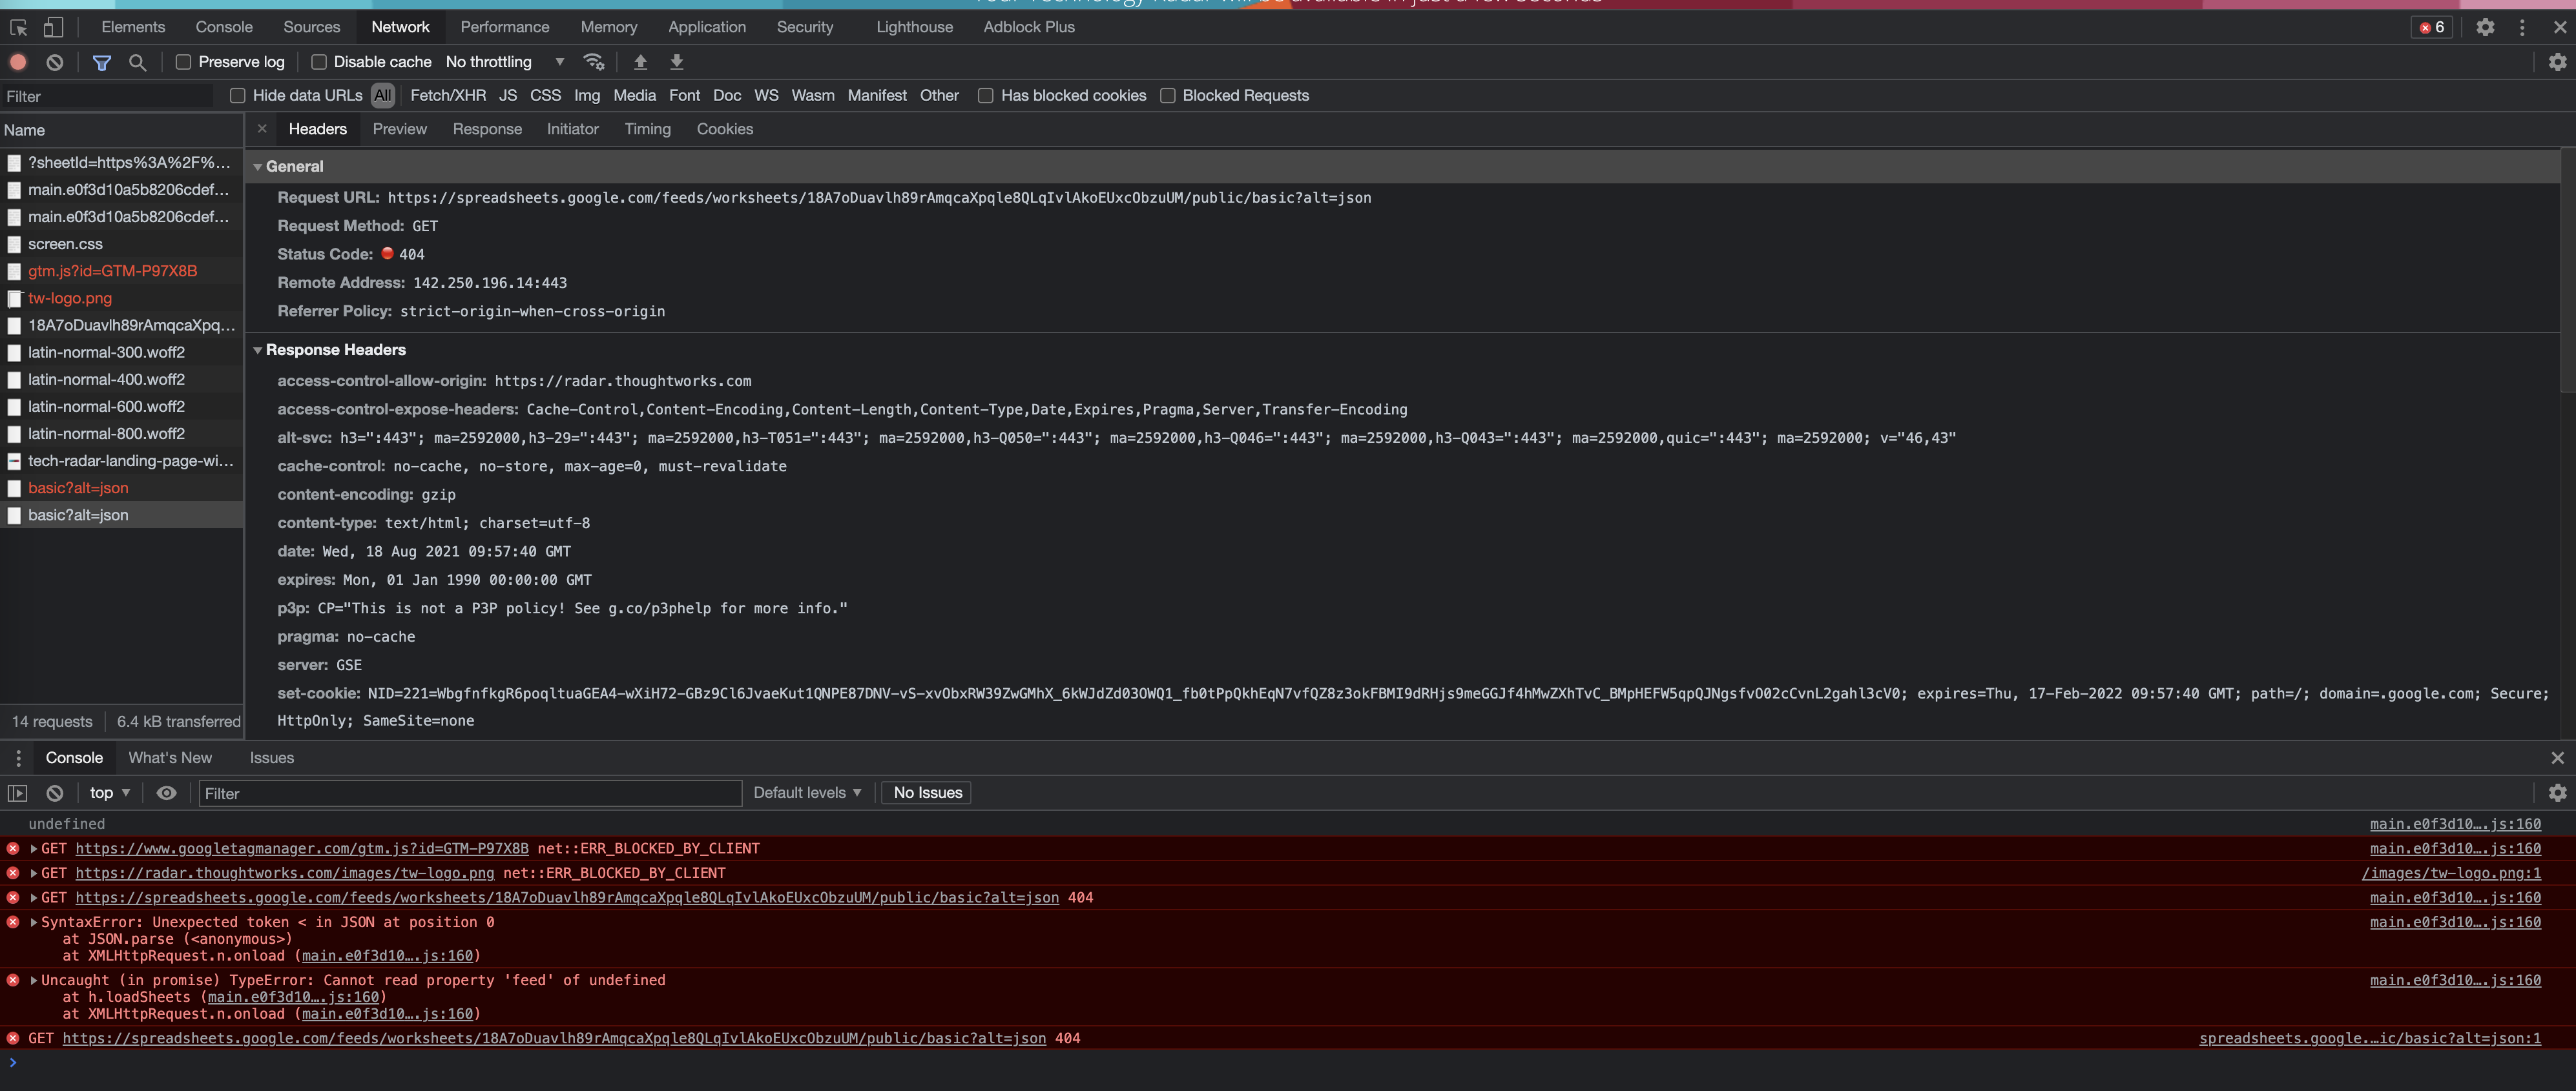
Task: Type in the network filter field
Action: [x=105, y=96]
